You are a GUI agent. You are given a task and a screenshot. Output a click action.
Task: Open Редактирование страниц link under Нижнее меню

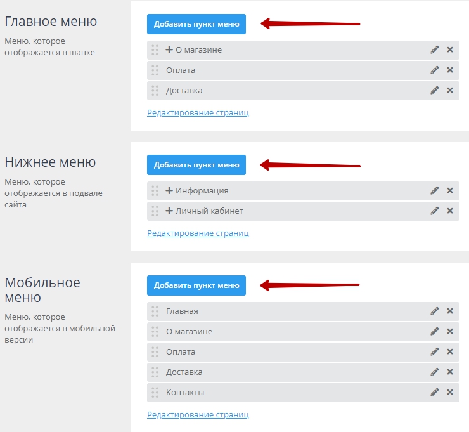[x=198, y=233]
